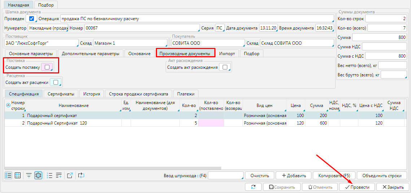Switch to table grid view icon
This screenshot has height=193, width=411.
coord(17,175)
